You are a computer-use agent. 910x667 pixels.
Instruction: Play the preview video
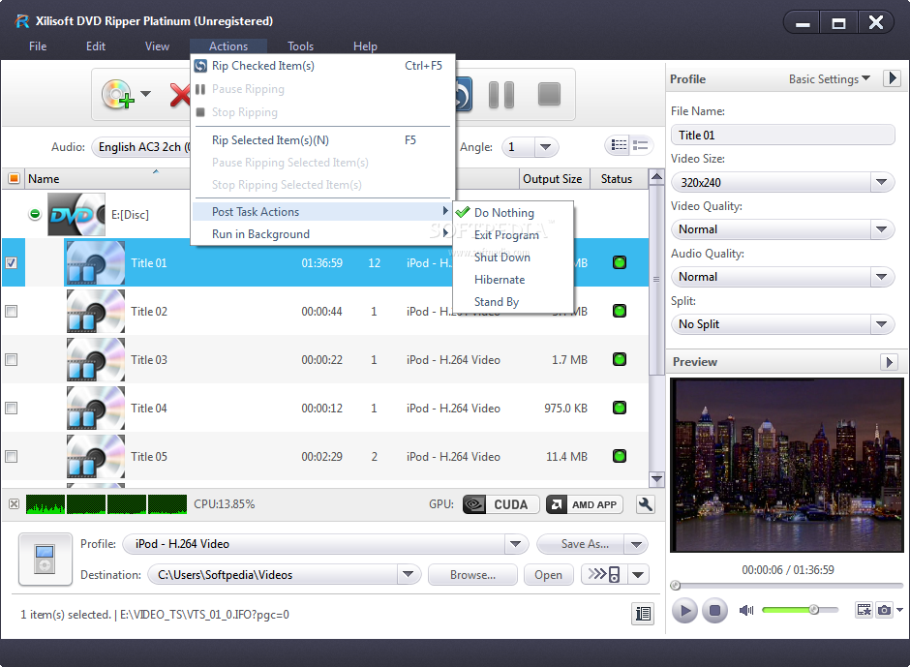684,610
